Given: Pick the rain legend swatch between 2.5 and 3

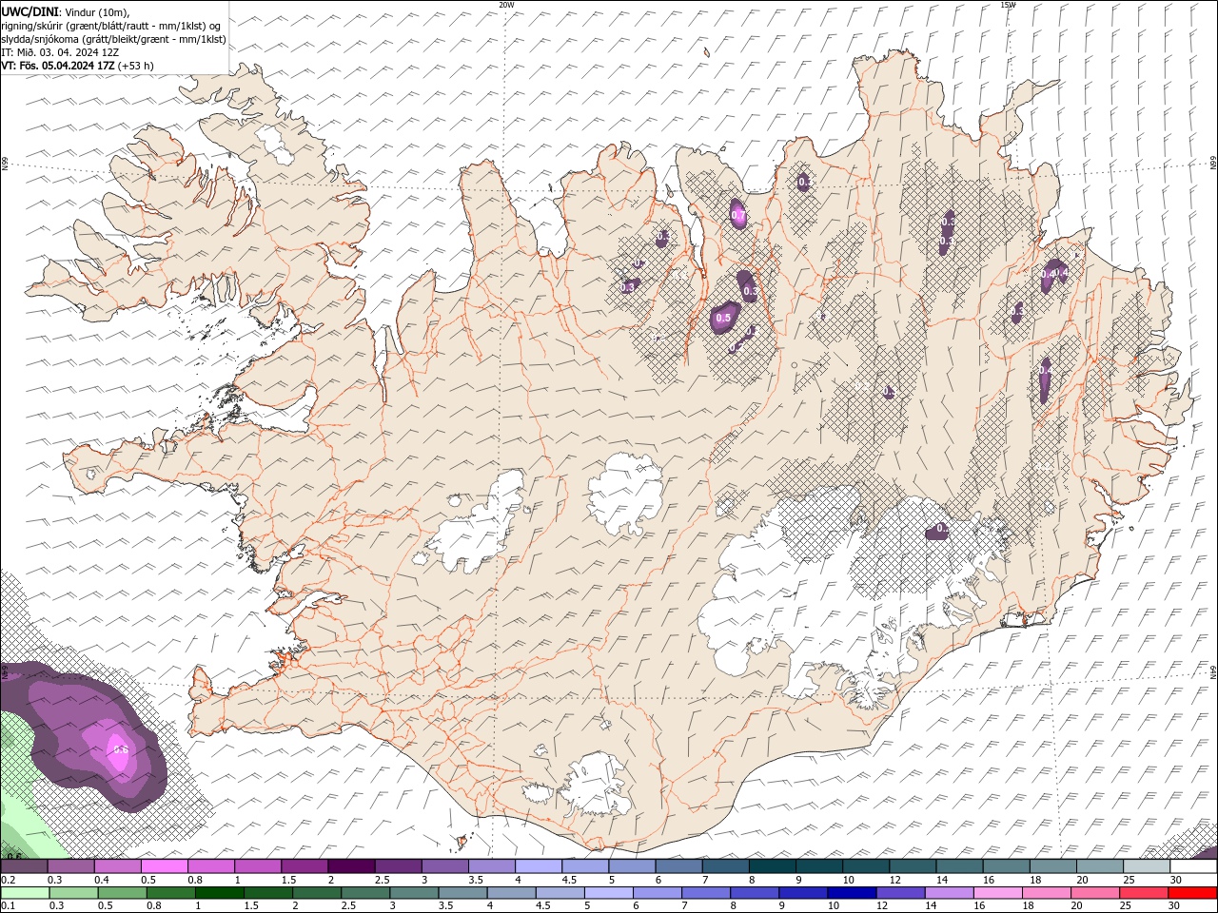Looking at the screenshot, I should pyautogui.click(x=365, y=893).
